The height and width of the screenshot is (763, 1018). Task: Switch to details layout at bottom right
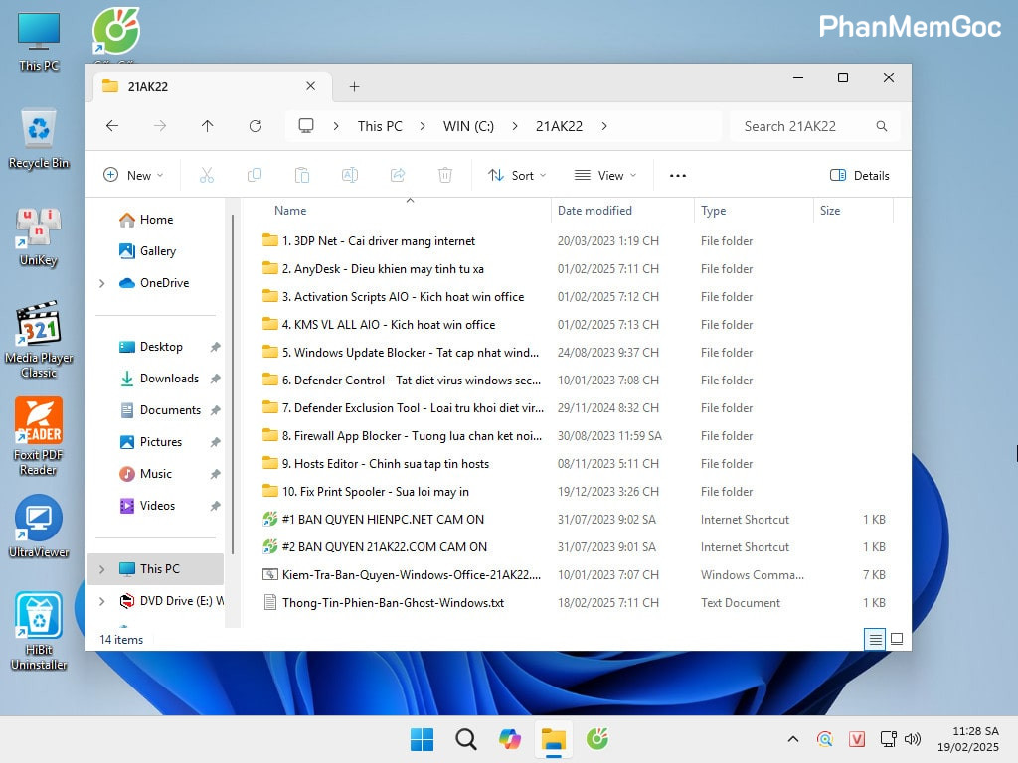point(875,639)
